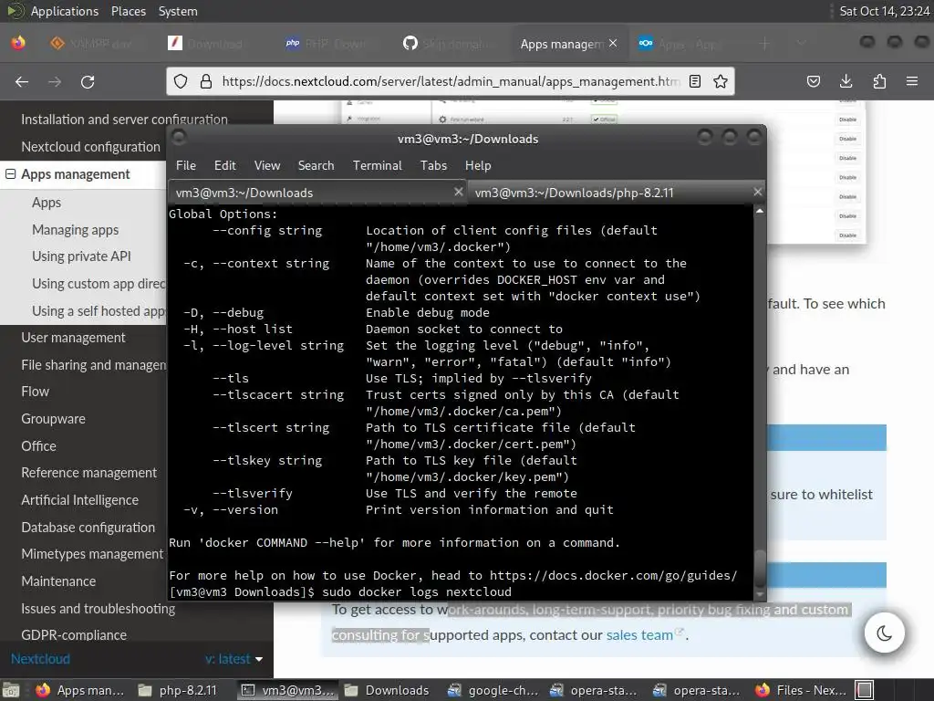The height and width of the screenshot is (701, 934).
Task: Open the Office docs section
Action: (x=38, y=445)
